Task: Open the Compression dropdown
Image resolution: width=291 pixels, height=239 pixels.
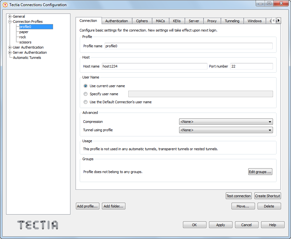Action: coord(270,122)
